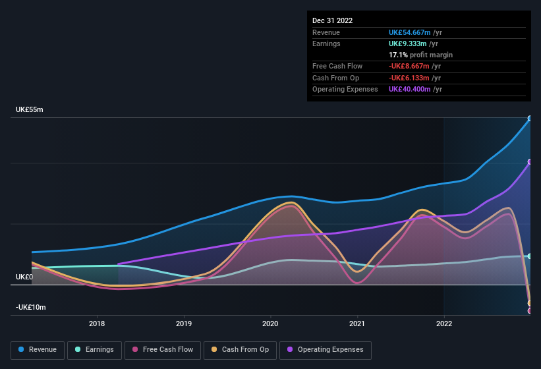Click the 2019 axis label
Image resolution: width=541 pixels, height=369 pixels.
184,324
